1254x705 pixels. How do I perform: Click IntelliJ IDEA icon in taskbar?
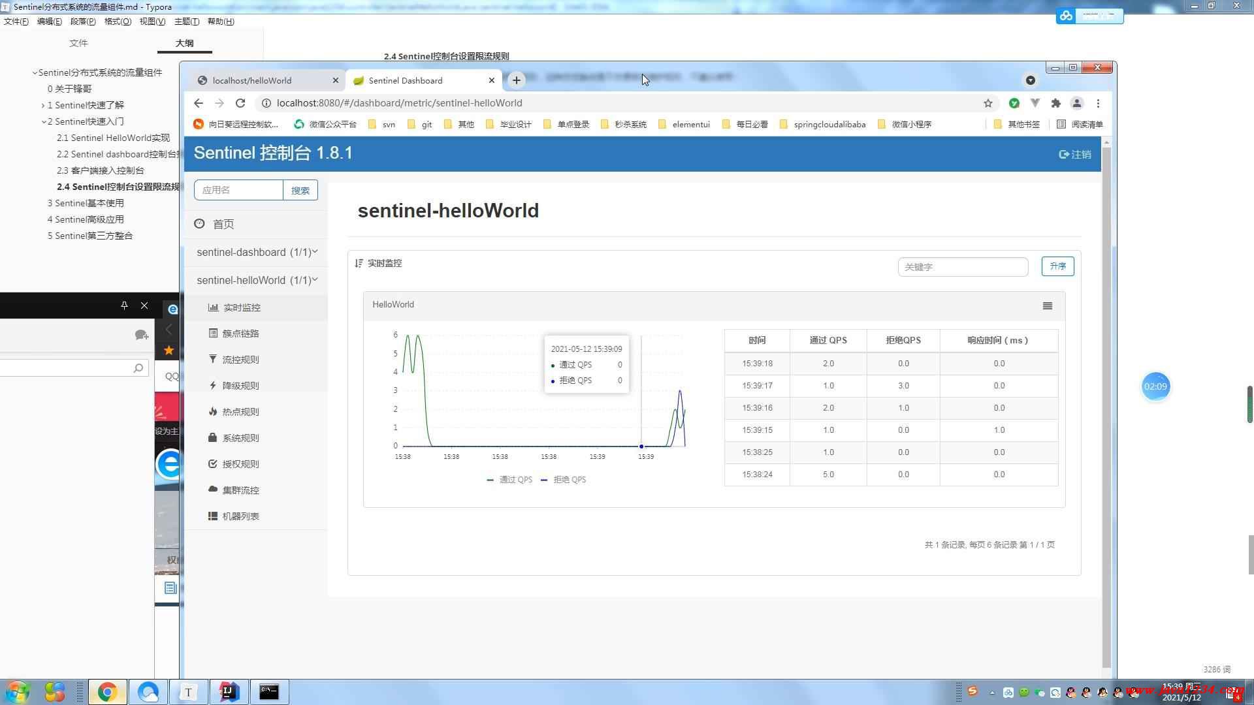[x=229, y=692]
